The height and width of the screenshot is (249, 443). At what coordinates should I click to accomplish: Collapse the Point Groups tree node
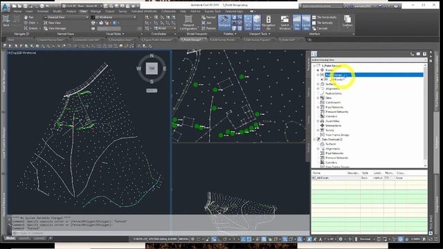coord(318,75)
